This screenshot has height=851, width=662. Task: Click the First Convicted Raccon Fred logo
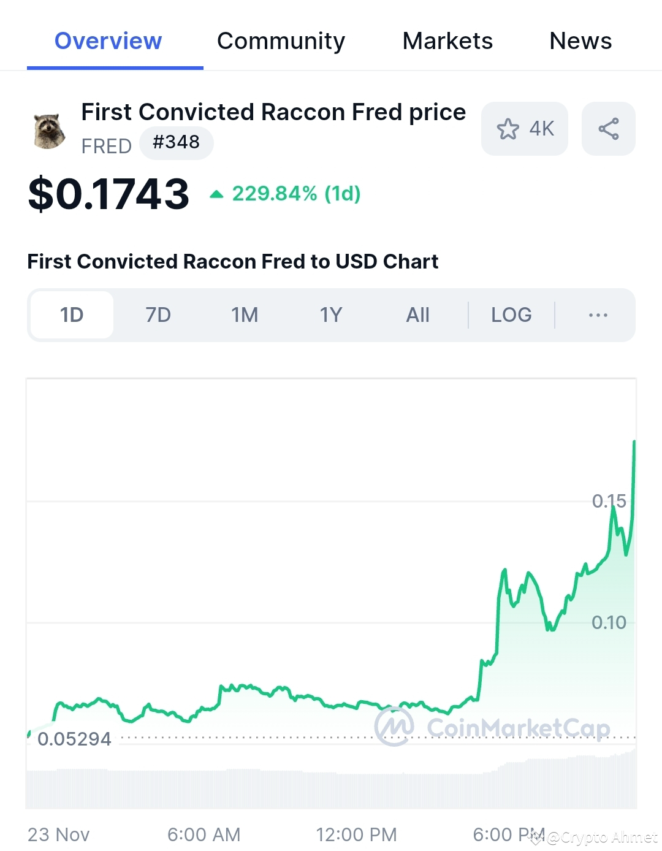click(x=50, y=129)
